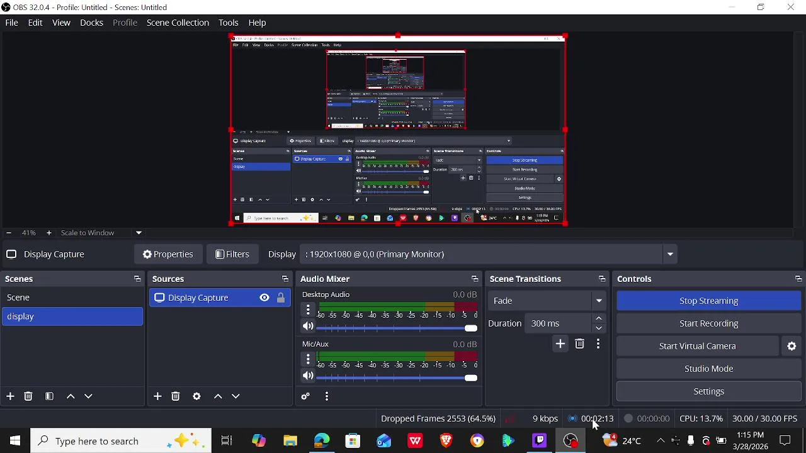Image resolution: width=806 pixels, height=453 pixels.
Task: Select the Scene item in Scenes list
Action: tap(72, 298)
